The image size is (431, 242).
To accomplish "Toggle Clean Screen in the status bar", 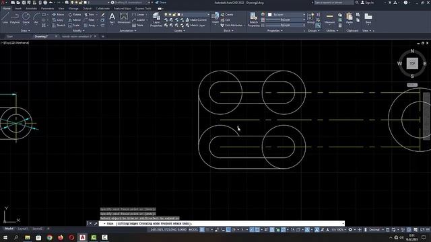I will click(422, 230).
